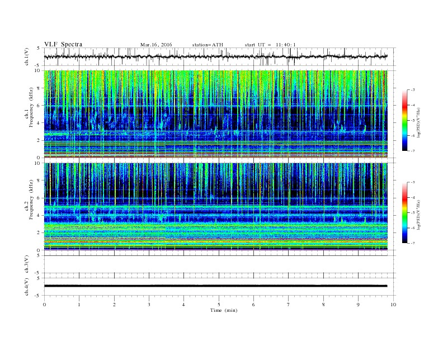Click the ch.1 frequency tick label "4"
Screen dimensions: 443x342
[39, 123]
